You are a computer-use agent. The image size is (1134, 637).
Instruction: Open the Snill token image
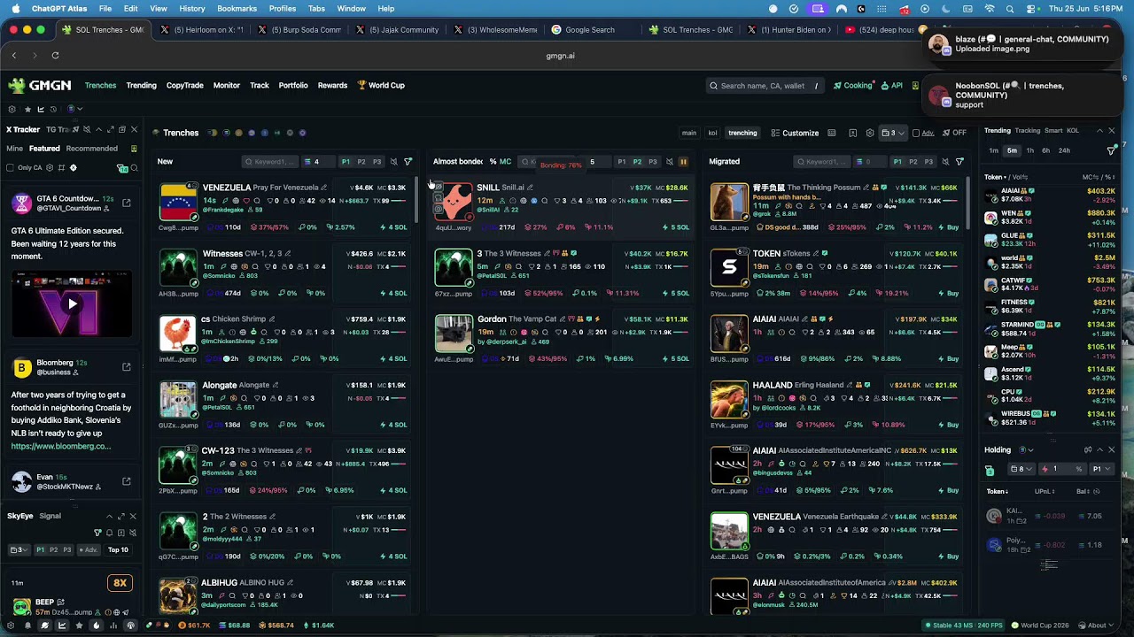click(x=454, y=202)
